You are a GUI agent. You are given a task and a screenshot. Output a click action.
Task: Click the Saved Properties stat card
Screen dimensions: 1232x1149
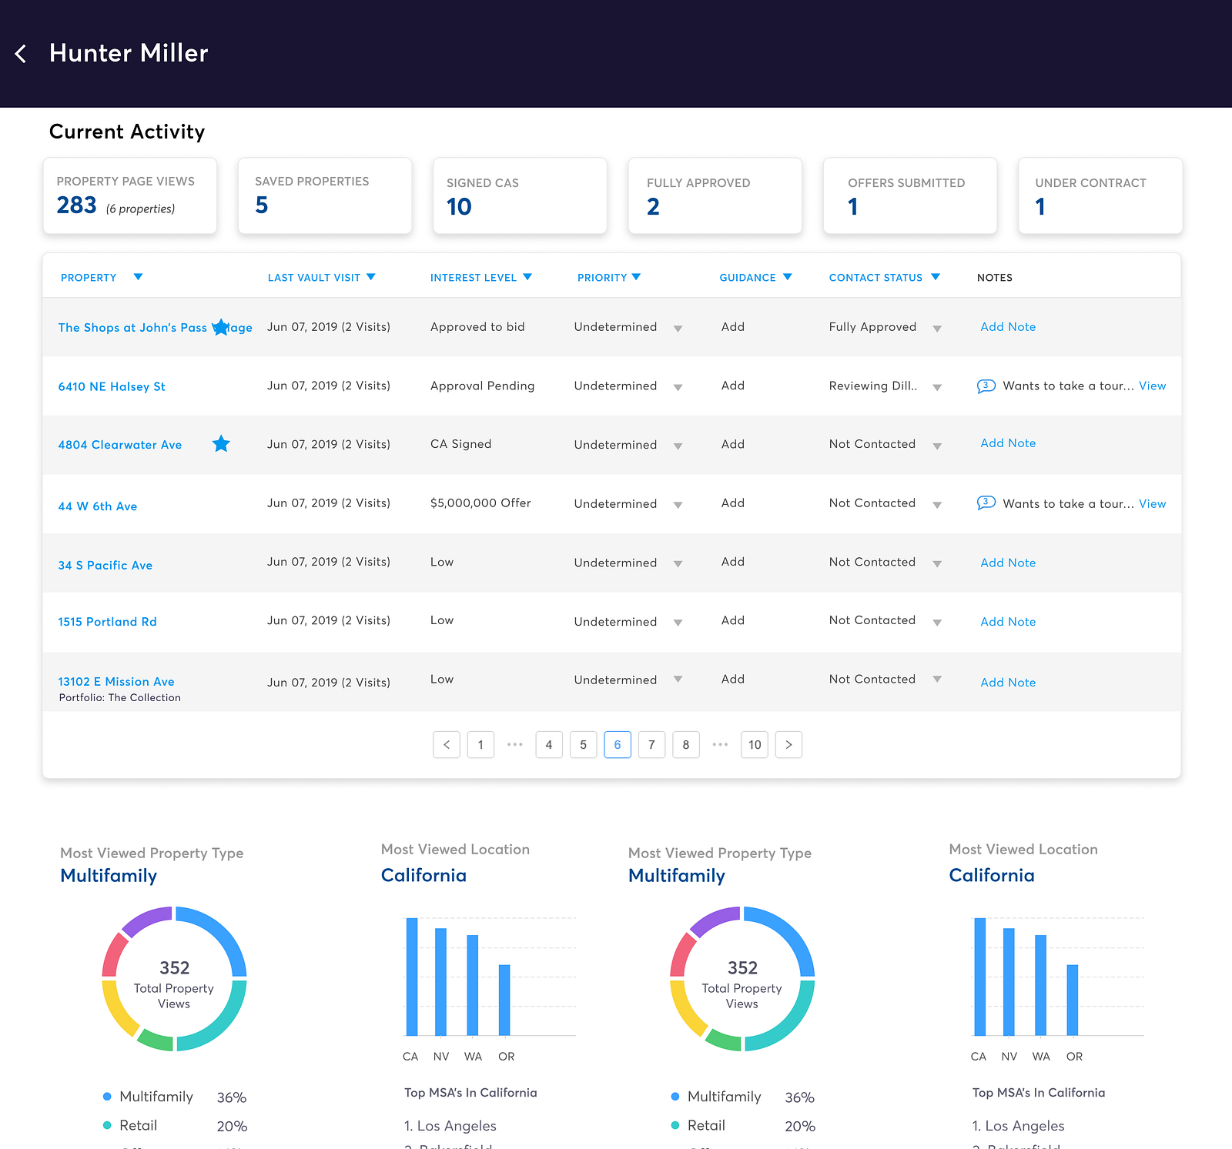coord(325,195)
